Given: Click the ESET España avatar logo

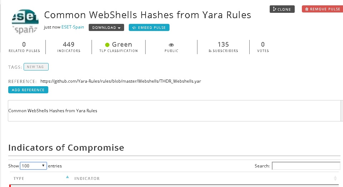Looking at the screenshot, I should pyautogui.click(x=25, y=21).
